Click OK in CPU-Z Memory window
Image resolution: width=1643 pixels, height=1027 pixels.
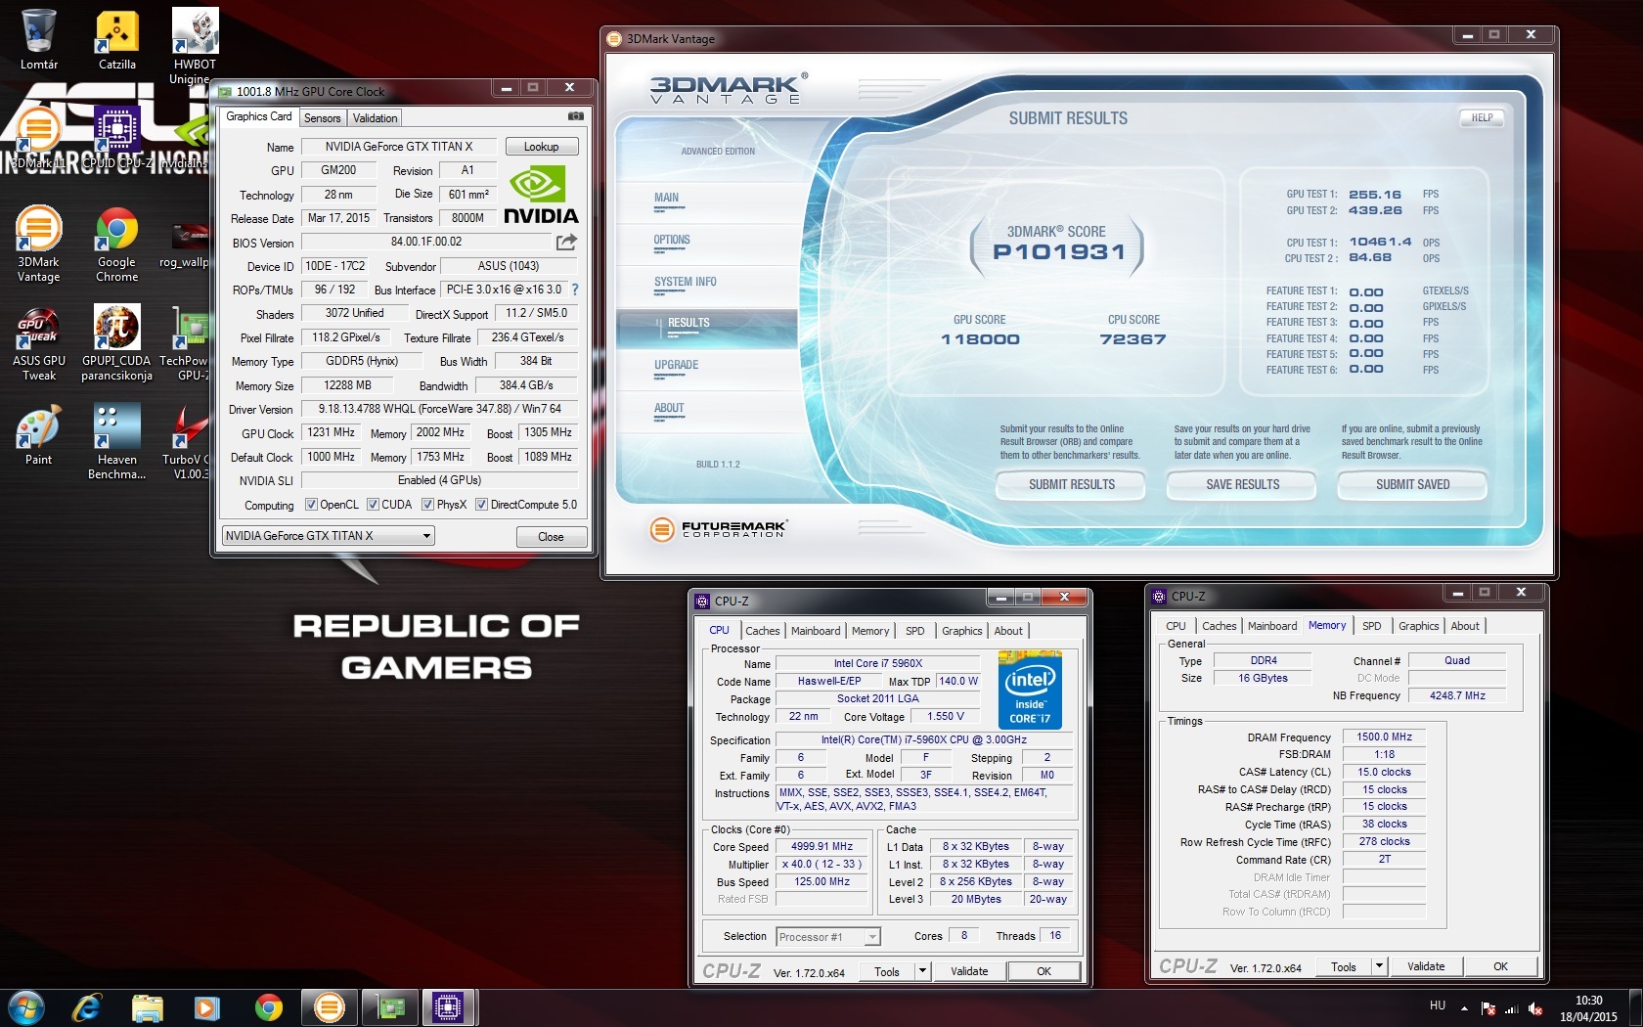tap(1500, 966)
